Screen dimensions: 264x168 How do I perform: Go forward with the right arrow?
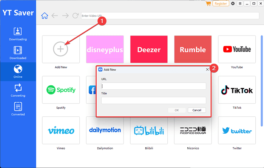pos(65,16)
